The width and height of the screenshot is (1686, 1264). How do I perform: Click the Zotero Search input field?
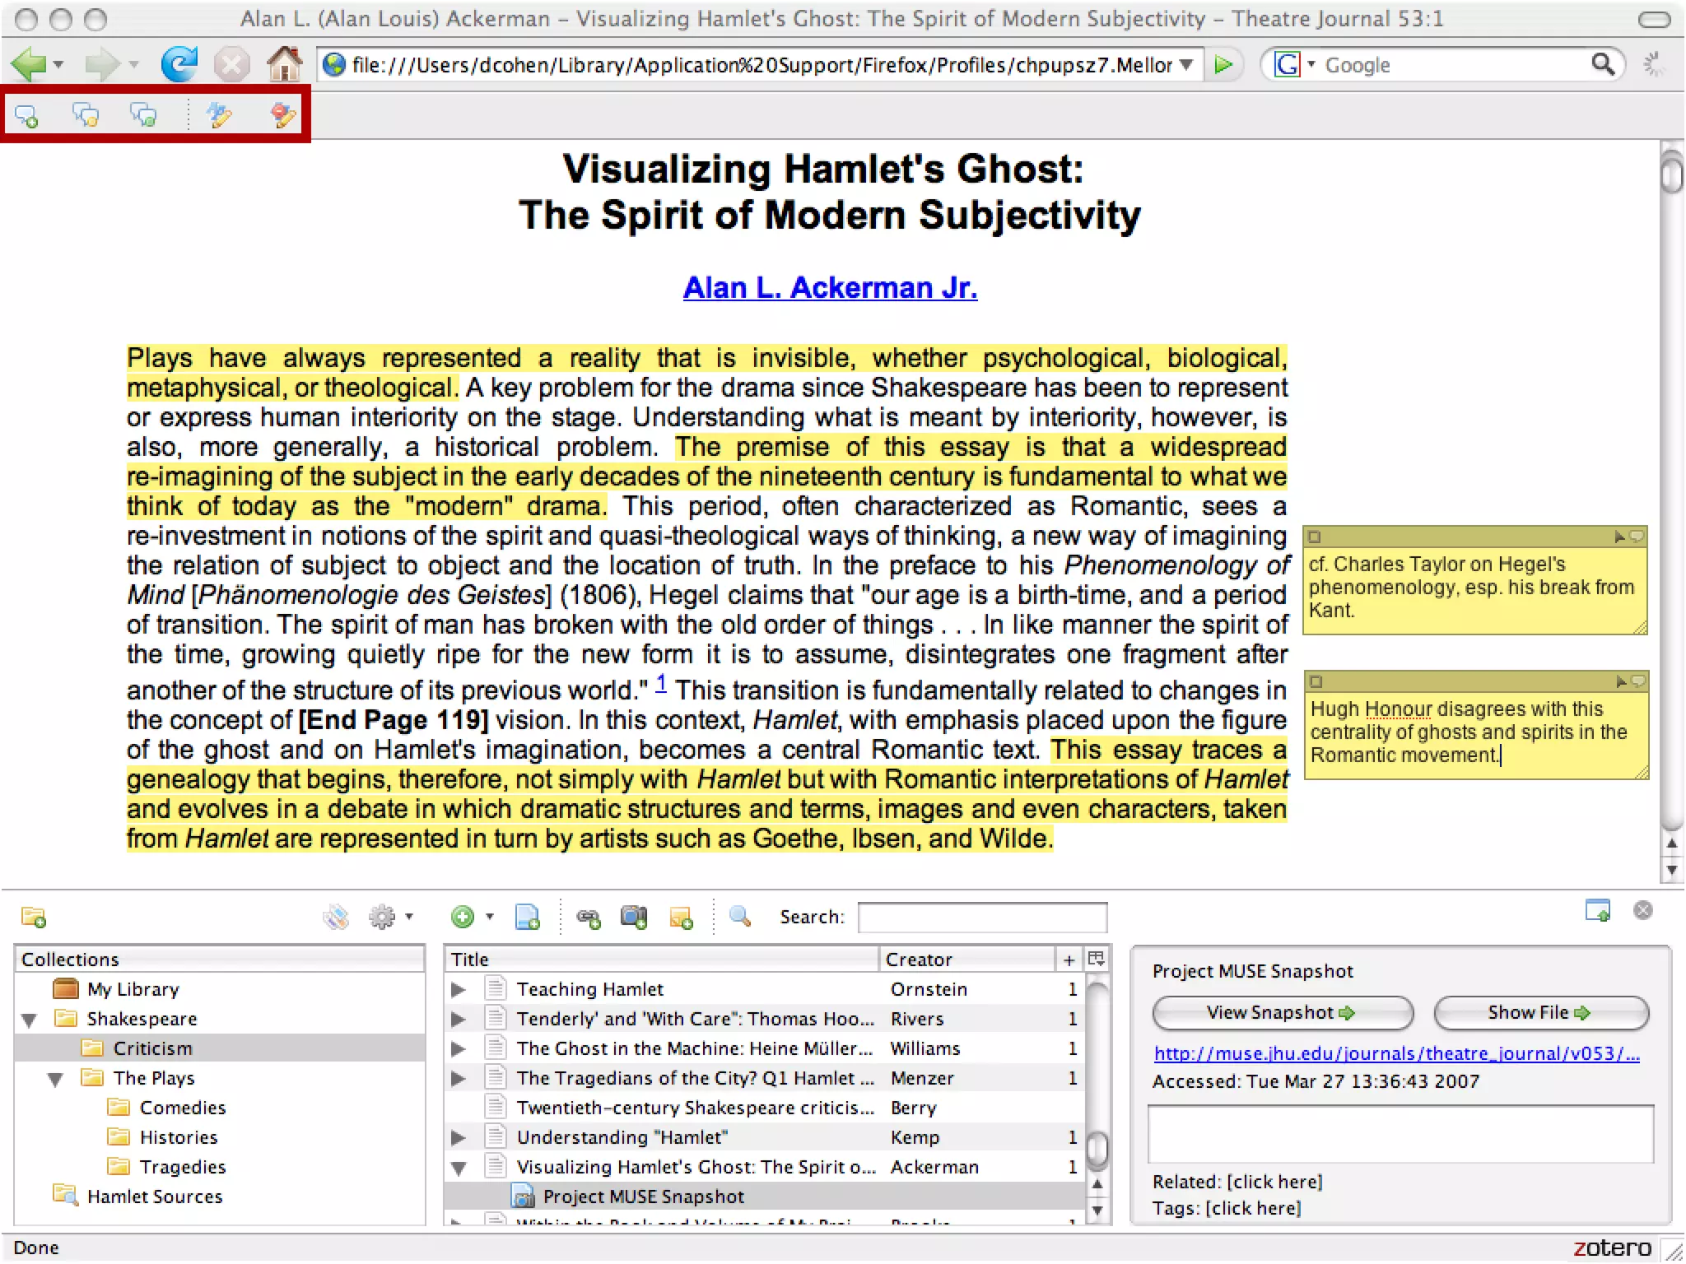tap(981, 917)
